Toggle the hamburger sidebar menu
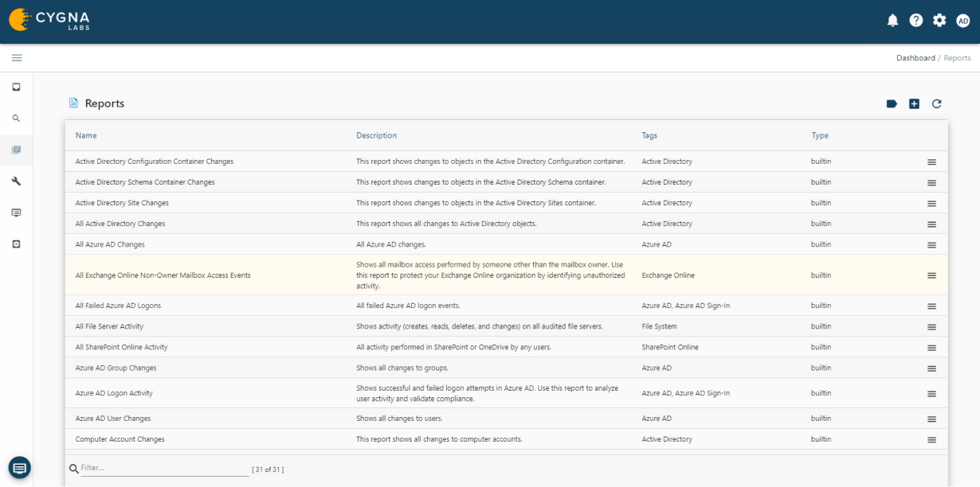The width and height of the screenshot is (980, 487). (x=17, y=58)
